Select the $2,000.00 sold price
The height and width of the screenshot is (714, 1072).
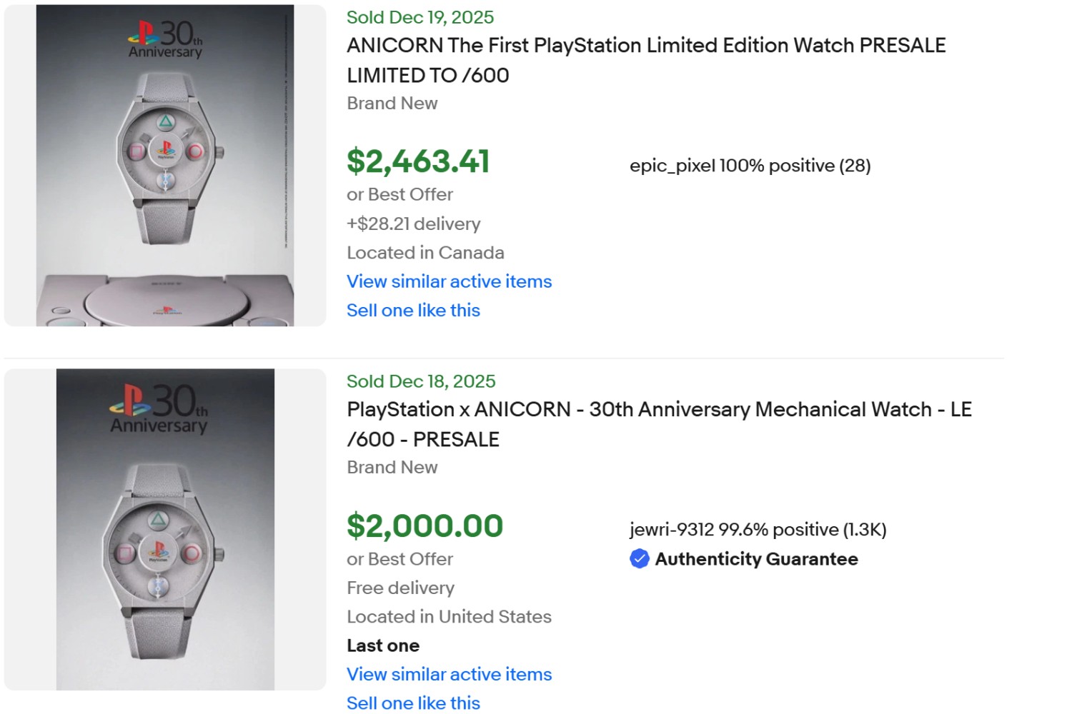coord(425,526)
